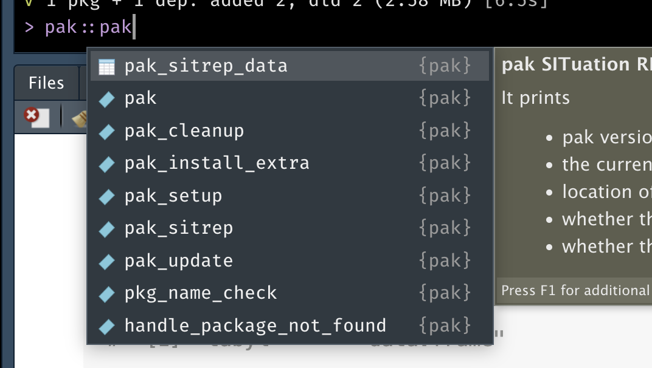
Task: Select the blue diamond function icon next to pak
Action: coord(106,97)
